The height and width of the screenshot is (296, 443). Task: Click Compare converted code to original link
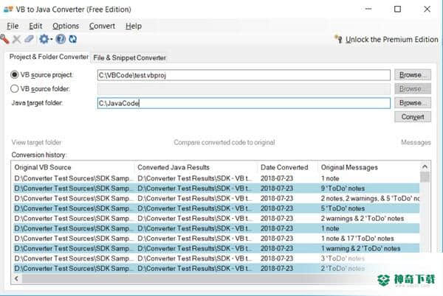[x=224, y=142]
